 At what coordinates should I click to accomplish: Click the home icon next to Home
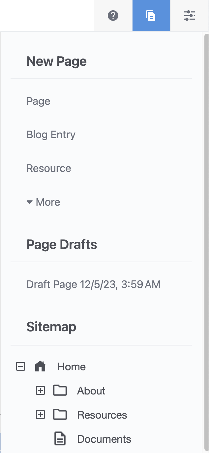[x=40, y=366]
